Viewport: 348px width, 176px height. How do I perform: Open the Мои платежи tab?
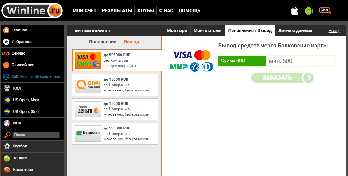point(207,30)
